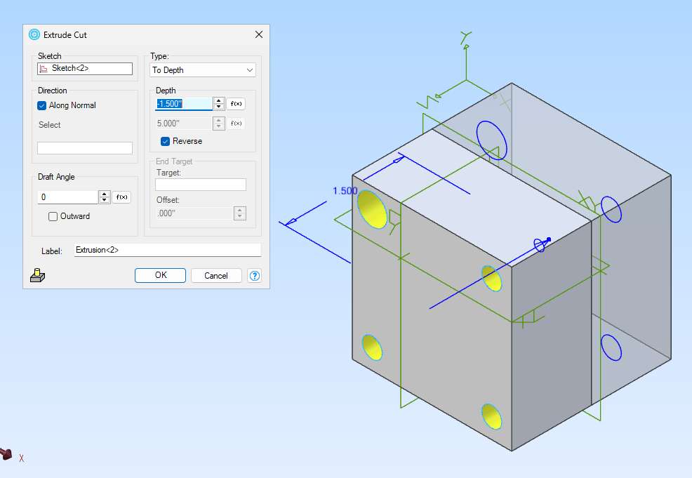
Task: Toggle the Reverse checkbox
Action: (x=165, y=141)
